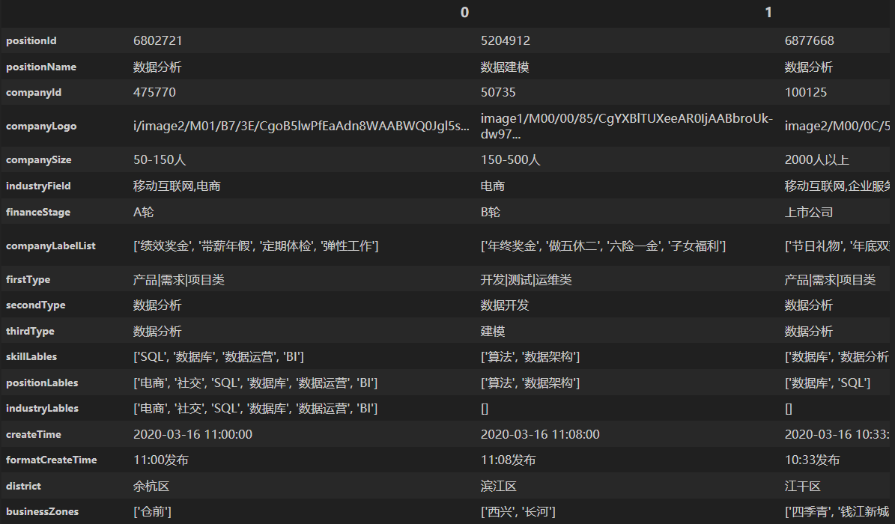
Task: Click industryField cell 电商
Action: click(x=493, y=186)
